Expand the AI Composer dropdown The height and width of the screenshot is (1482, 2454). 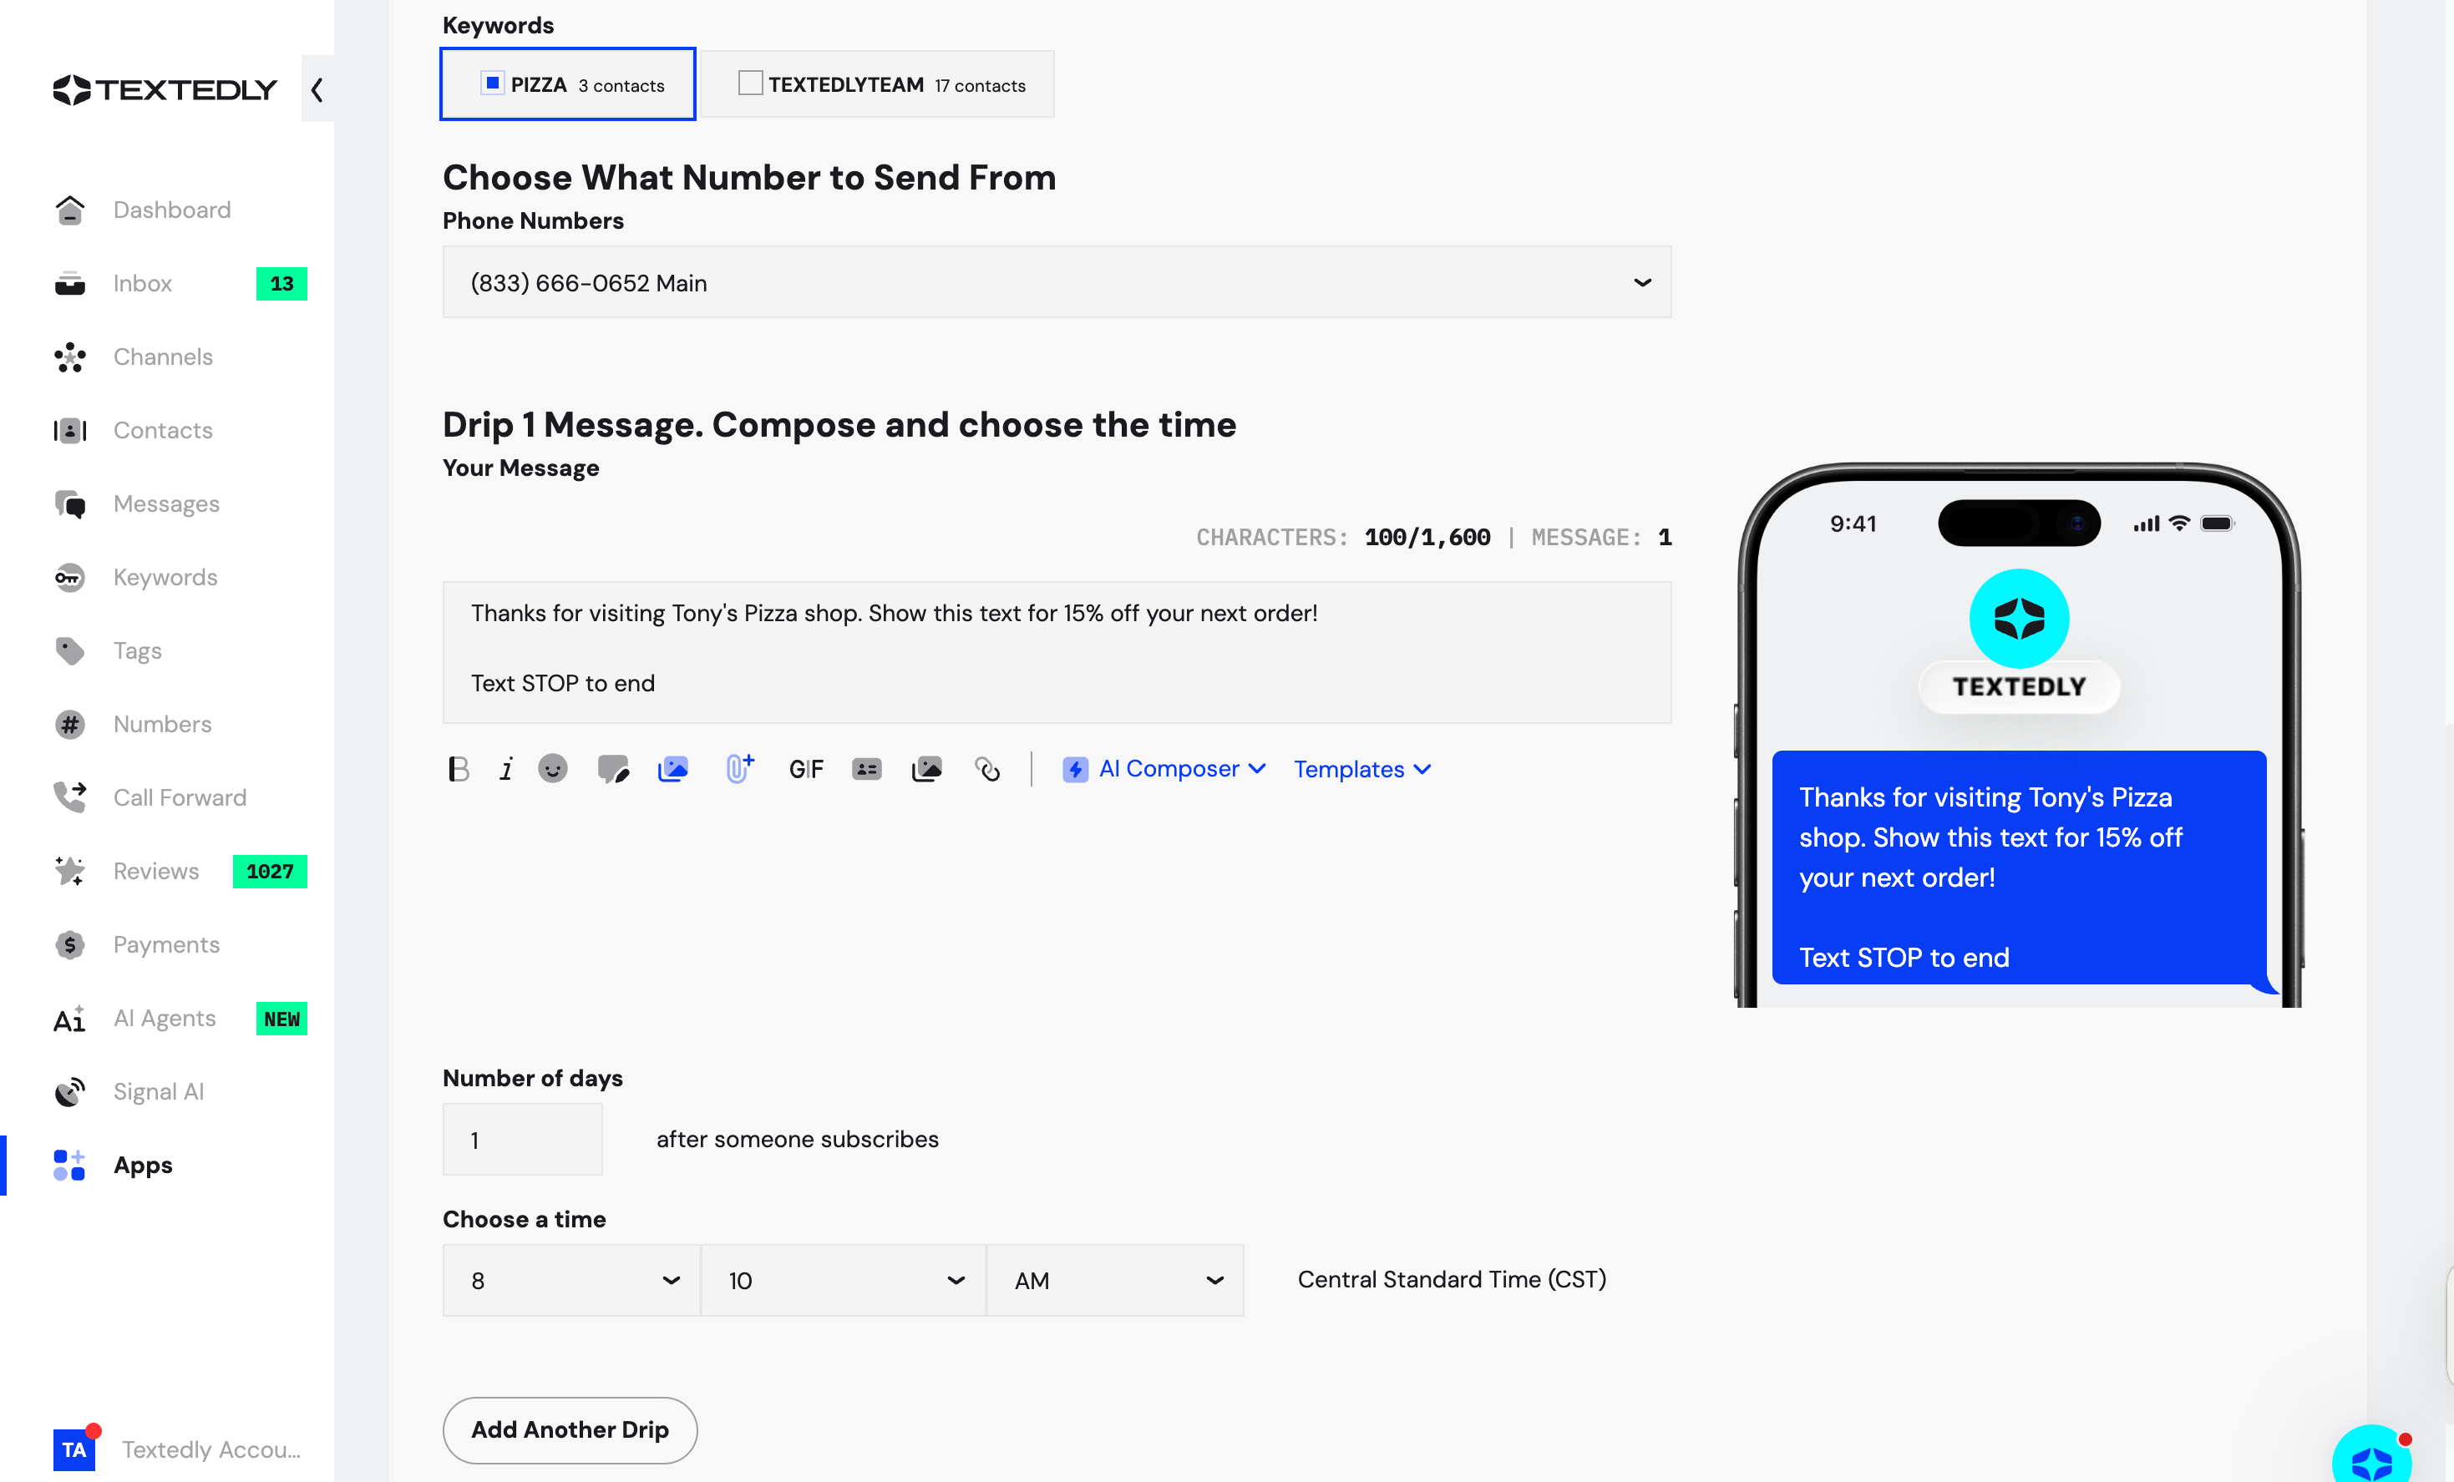1164,768
